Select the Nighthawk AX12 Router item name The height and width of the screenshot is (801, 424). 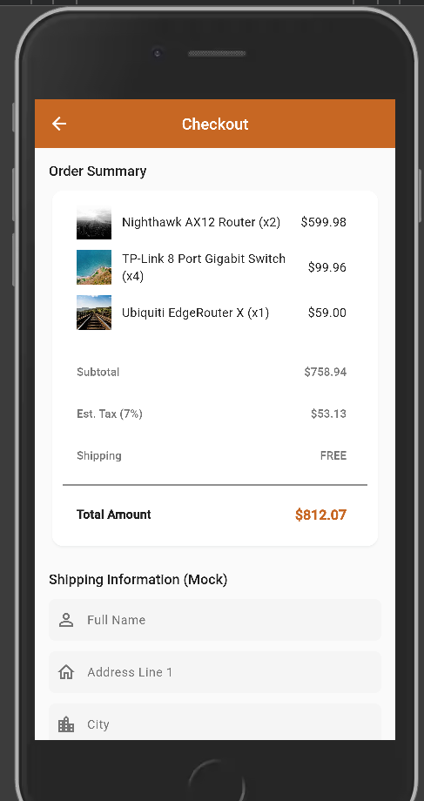point(201,222)
